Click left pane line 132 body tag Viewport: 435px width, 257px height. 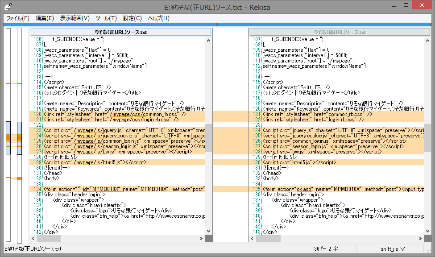51,178
